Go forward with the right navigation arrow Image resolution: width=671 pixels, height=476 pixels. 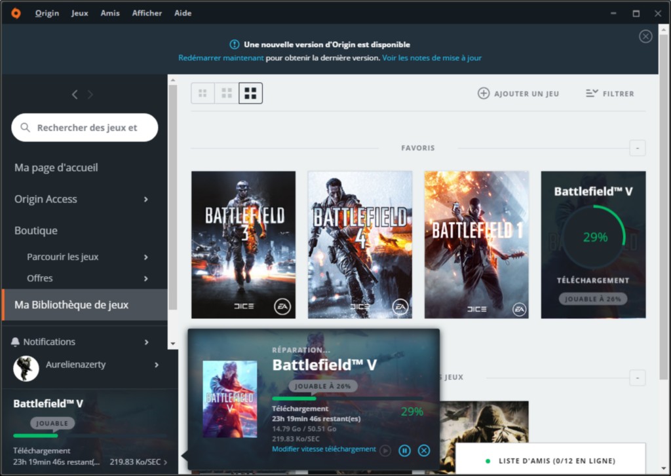pos(90,94)
